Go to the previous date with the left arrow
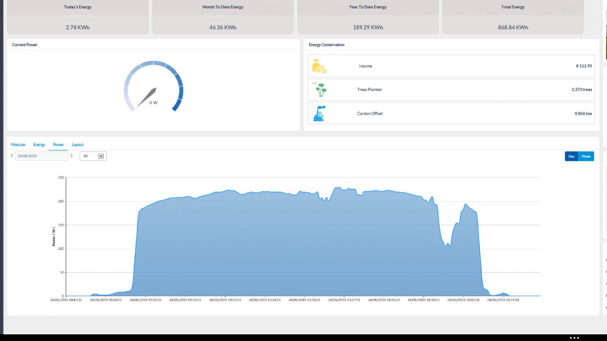Viewport: 607px width, 341px height. (x=12, y=156)
